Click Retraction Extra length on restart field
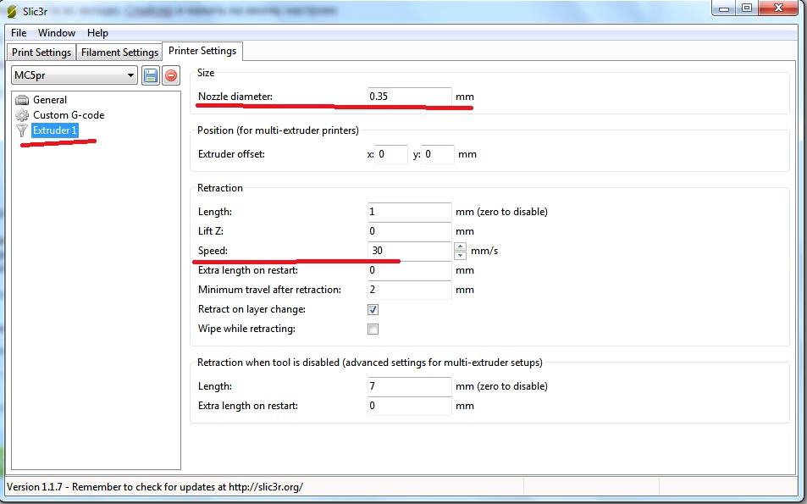Image resolution: width=807 pixels, height=504 pixels. (410, 270)
